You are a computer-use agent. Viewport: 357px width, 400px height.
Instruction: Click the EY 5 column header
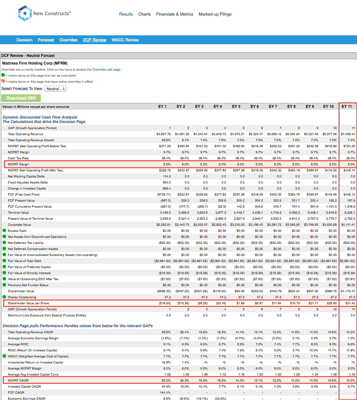click(x=236, y=107)
